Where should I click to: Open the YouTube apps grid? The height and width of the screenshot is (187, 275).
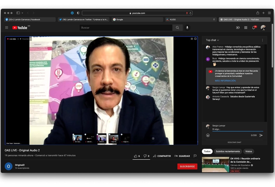tap(246, 28)
